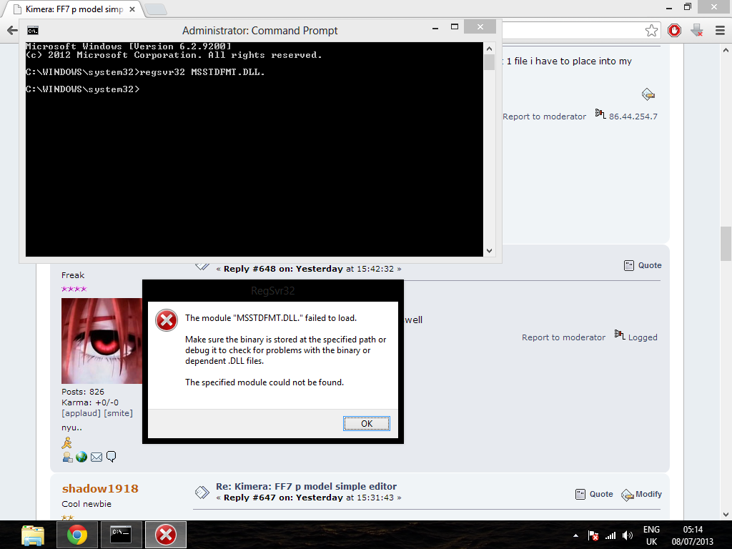Click Quote on reply #648
Viewport: 732px width, 549px height.
[x=650, y=265]
